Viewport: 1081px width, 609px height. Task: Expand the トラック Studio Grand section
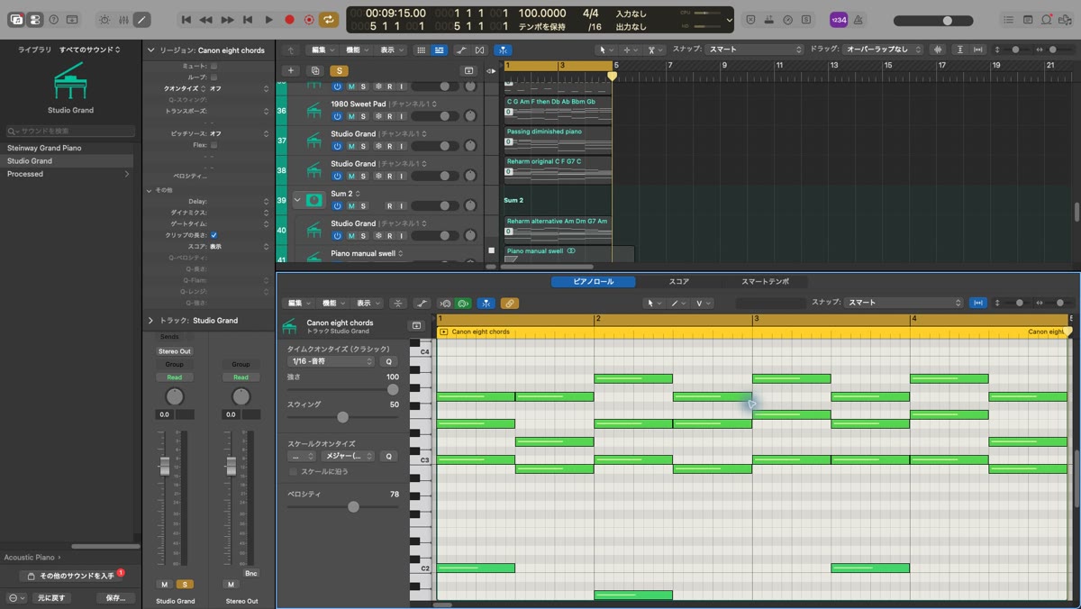pyautogui.click(x=150, y=320)
